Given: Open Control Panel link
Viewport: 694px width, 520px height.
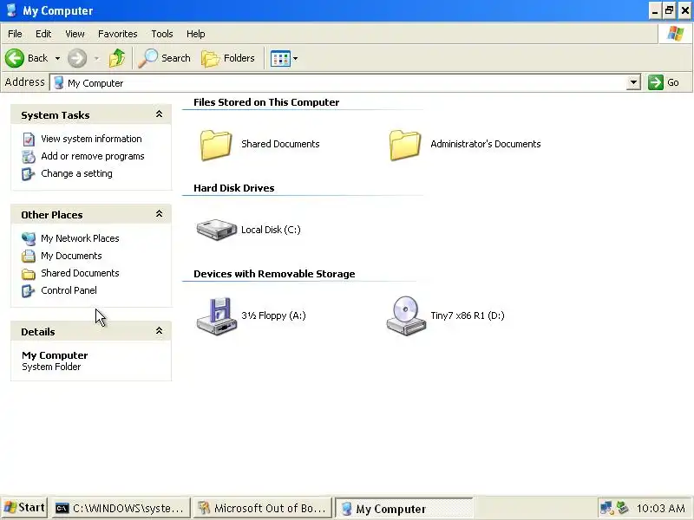Looking at the screenshot, I should [x=69, y=290].
